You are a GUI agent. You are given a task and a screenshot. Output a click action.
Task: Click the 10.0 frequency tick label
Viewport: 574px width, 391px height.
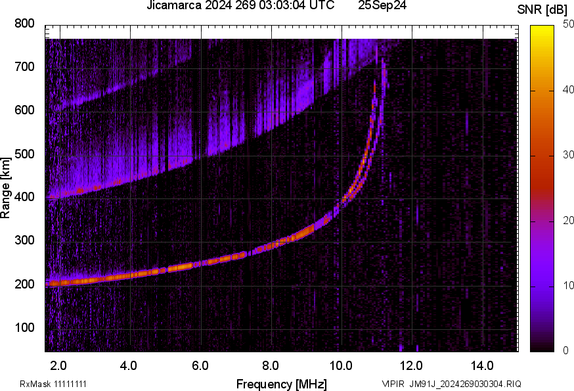341,365
